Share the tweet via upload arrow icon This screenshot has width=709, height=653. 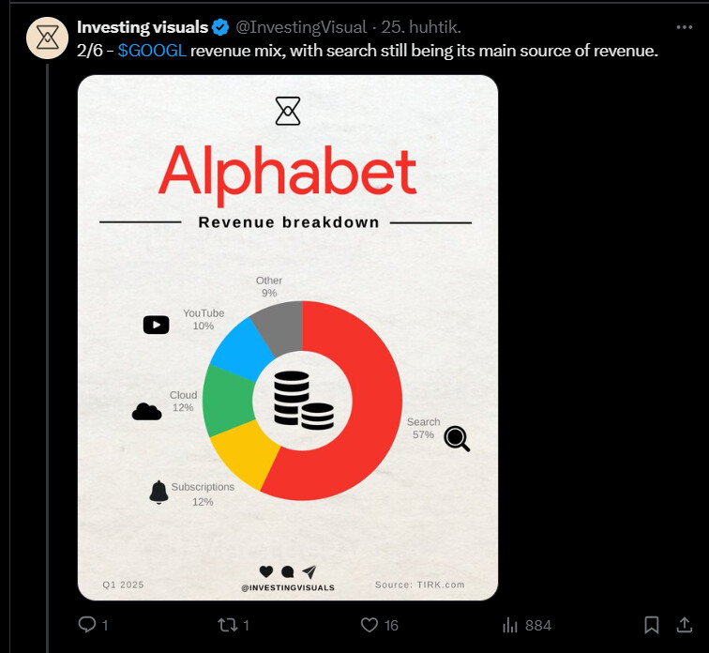[684, 625]
